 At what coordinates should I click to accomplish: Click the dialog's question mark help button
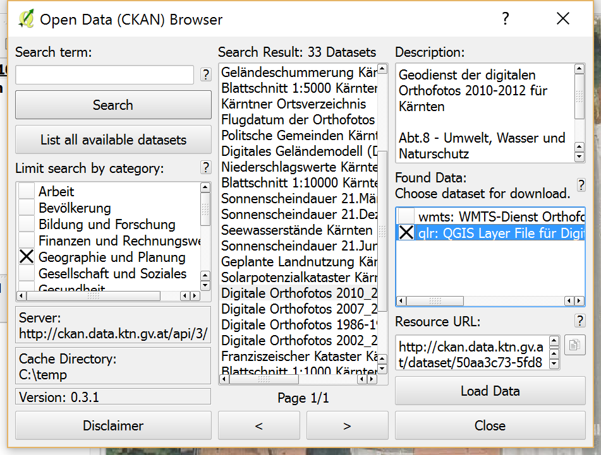point(505,19)
